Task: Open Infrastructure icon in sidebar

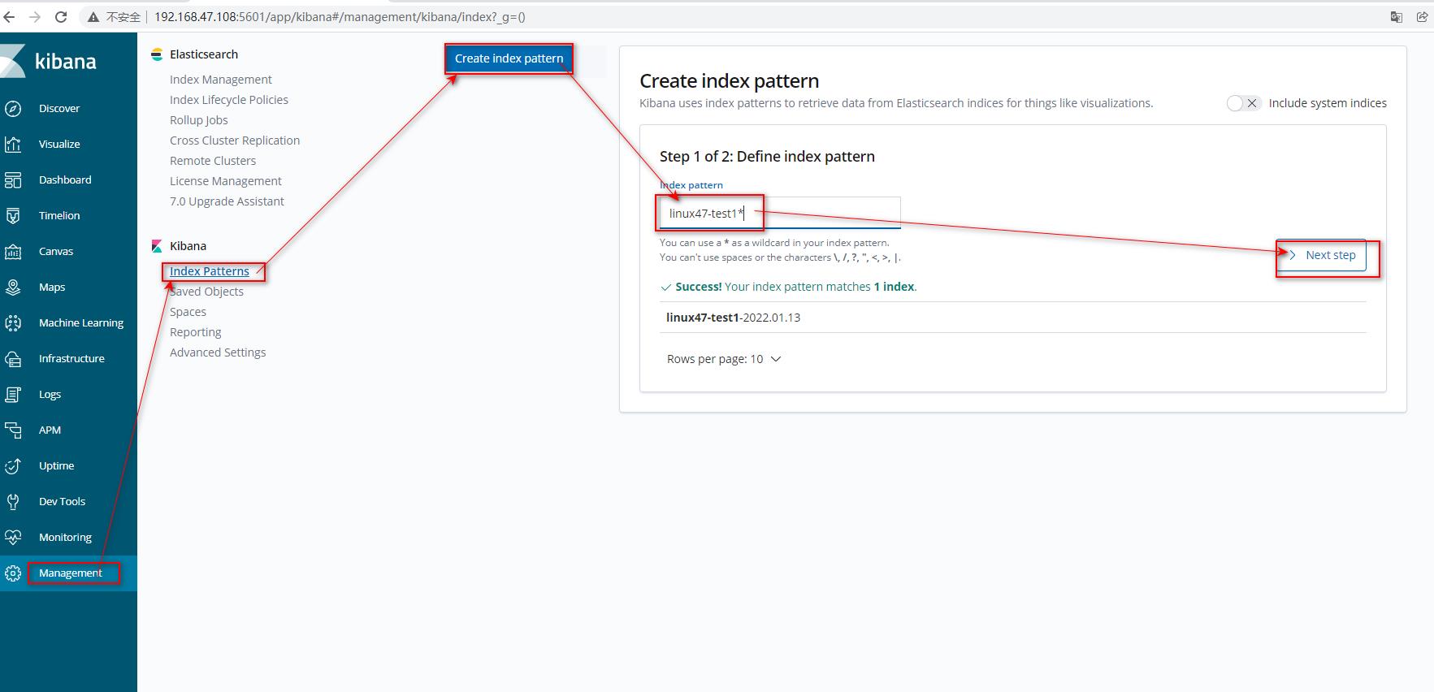Action: click(13, 359)
